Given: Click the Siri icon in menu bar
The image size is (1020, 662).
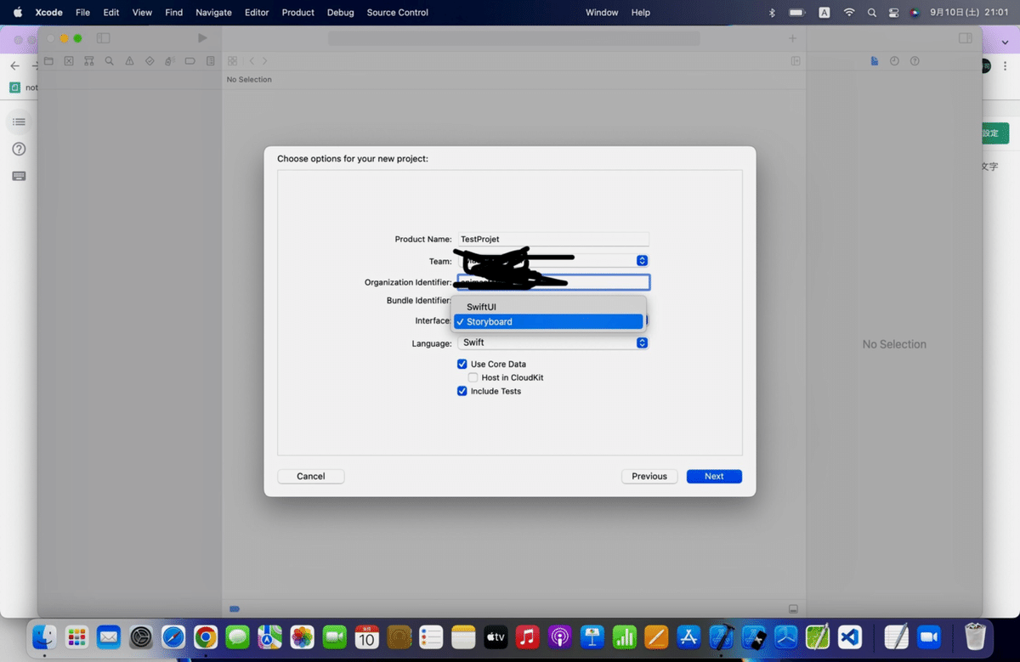Looking at the screenshot, I should pos(915,13).
